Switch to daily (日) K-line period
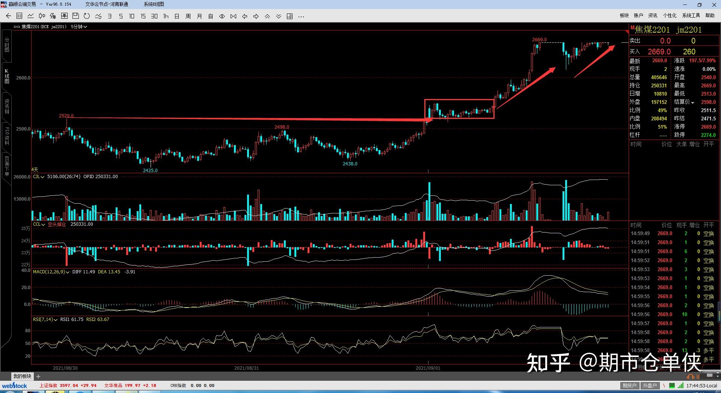The image size is (721, 393). (x=177, y=16)
